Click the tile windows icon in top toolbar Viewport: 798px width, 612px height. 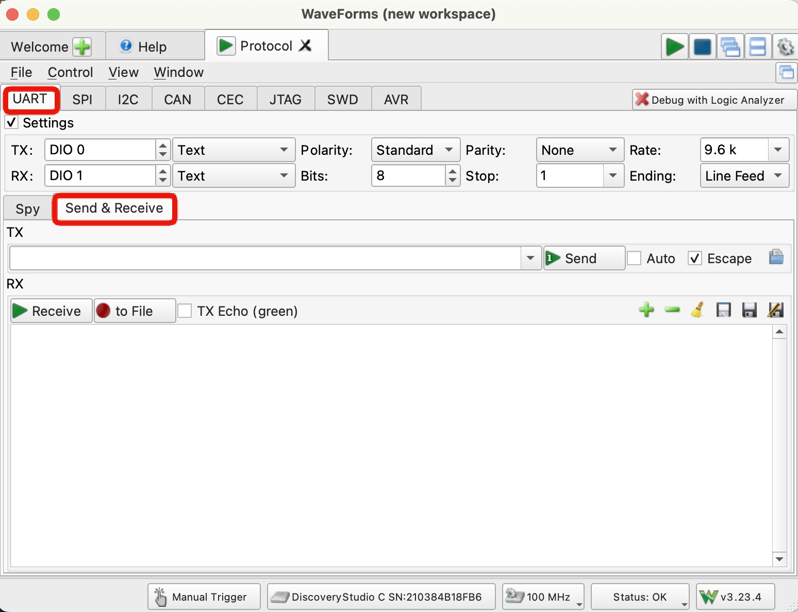click(758, 47)
